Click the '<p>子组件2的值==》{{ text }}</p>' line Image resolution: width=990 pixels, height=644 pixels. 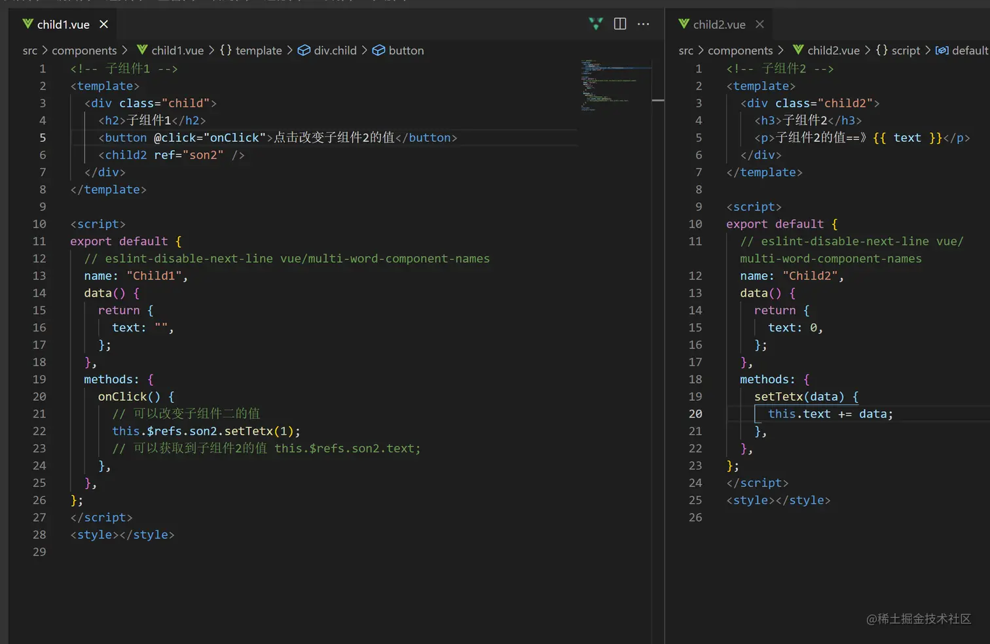click(862, 138)
